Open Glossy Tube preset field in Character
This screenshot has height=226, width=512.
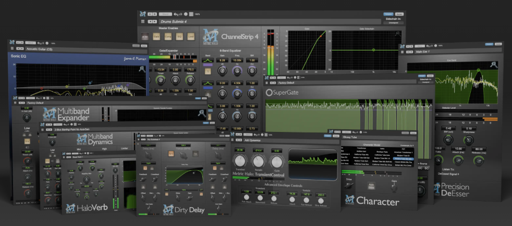(x=378, y=137)
